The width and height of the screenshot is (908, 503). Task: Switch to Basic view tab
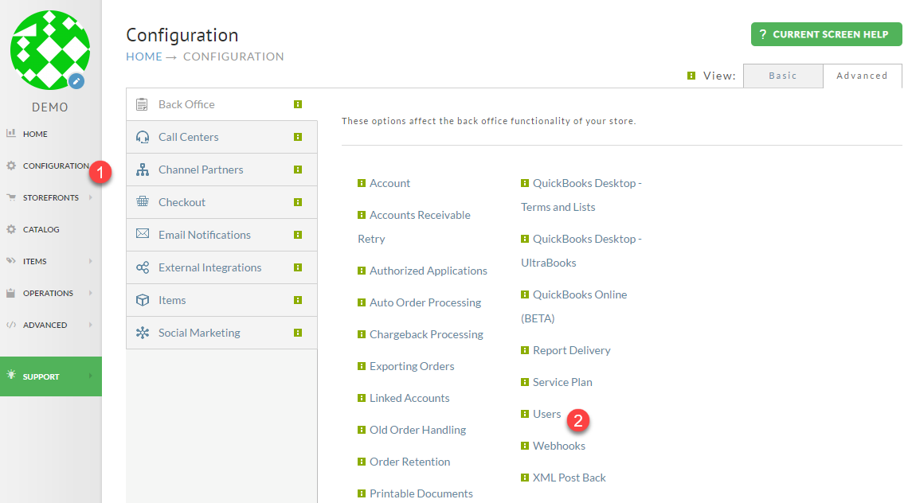[783, 76]
